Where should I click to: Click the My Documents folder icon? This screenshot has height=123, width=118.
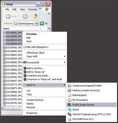coord(70,100)
